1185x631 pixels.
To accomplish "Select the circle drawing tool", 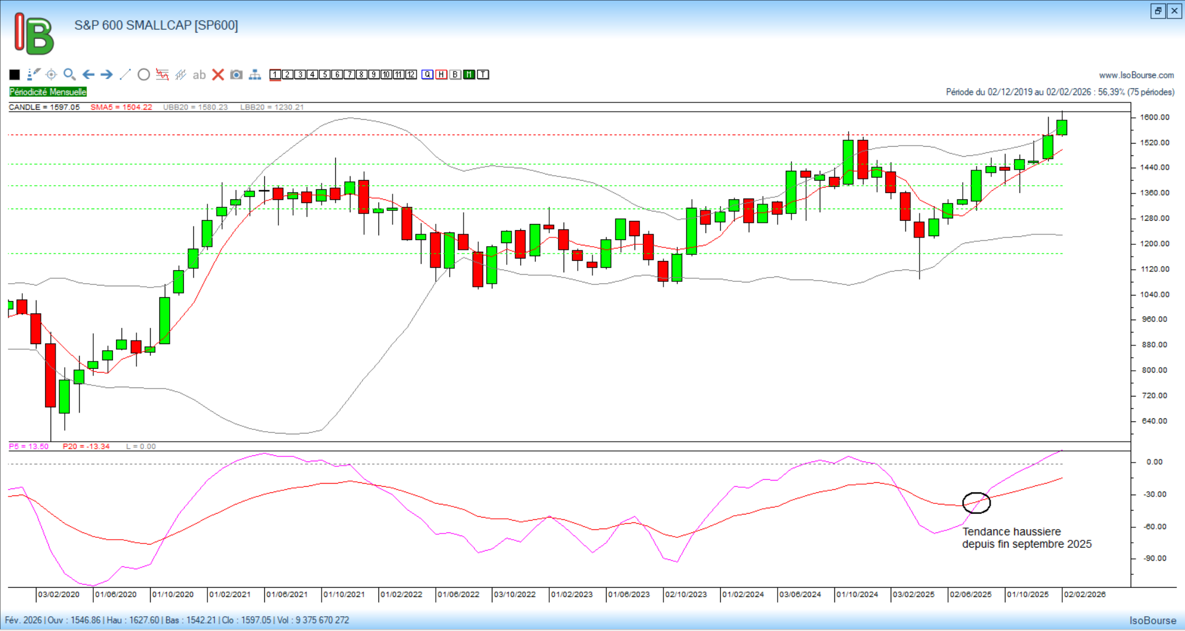I will click(144, 75).
